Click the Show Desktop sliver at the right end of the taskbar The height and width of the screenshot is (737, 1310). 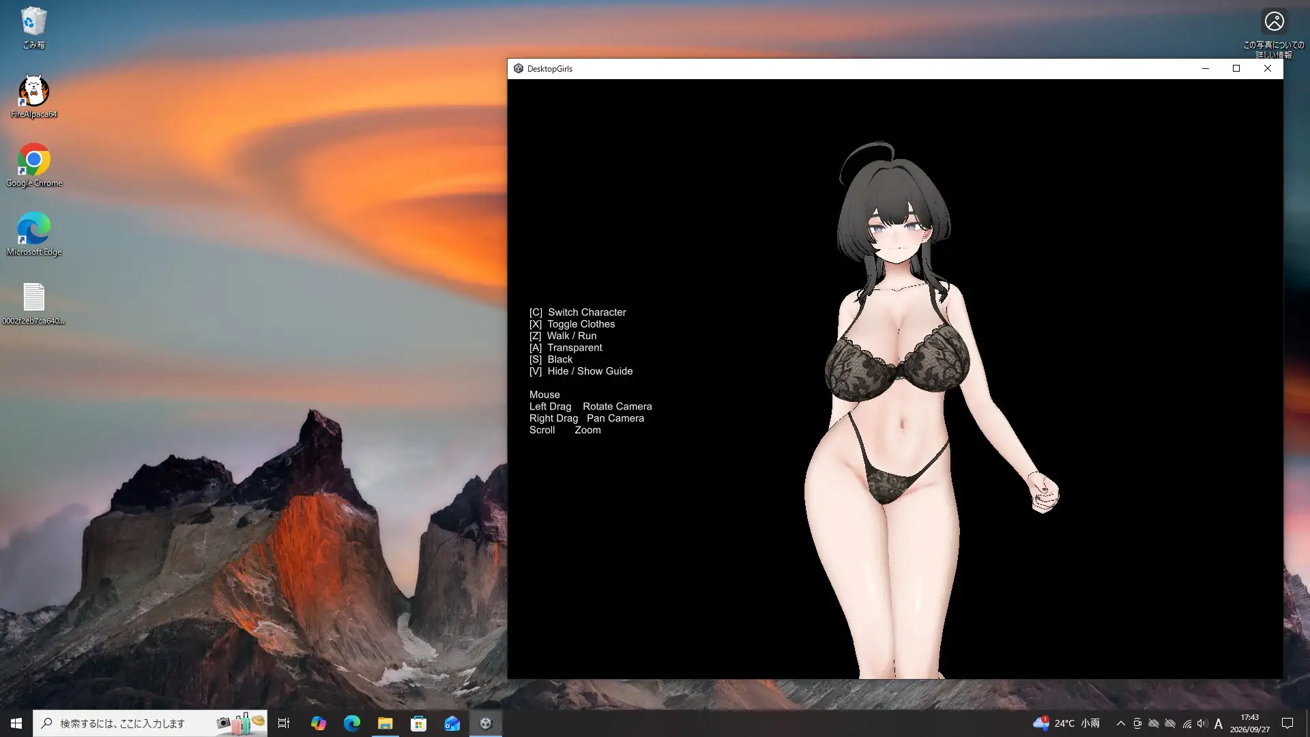1307,723
